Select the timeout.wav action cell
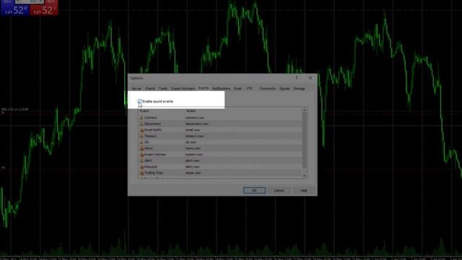462x260 pixels. [194, 136]
